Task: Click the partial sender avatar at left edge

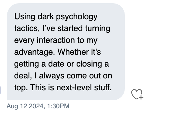Action: (x=1, y=90)
